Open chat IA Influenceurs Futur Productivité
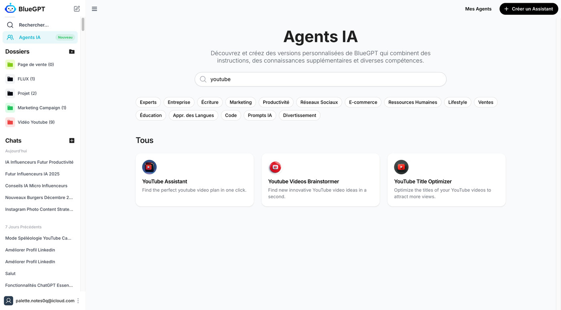Viewport: 561px width, 310px height. click(x=39, y=162)
